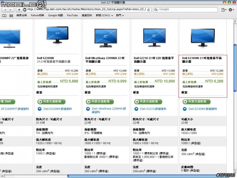Click the Dell UltraSharp 2209WA 22 吋 title
Screen dimensions: 237x178
pos(105,60)
